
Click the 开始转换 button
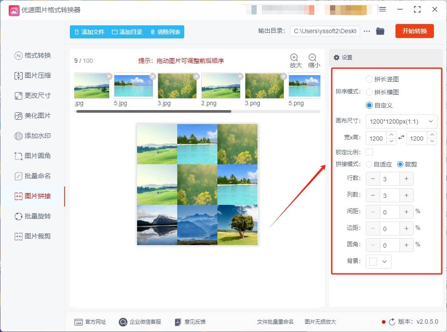coord(414,31)
